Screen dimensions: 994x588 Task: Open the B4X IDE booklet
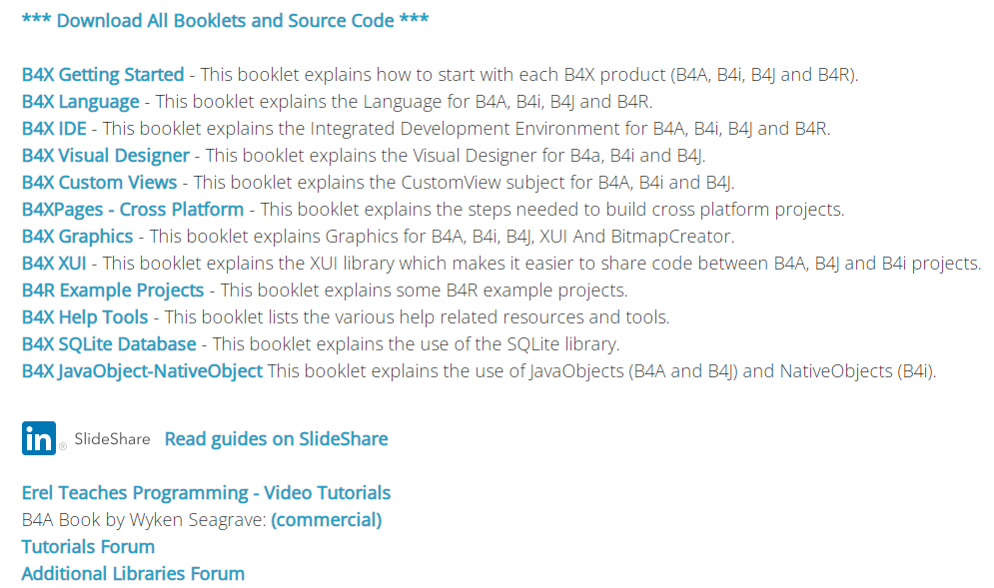pyautogui.click(x=54, y=128)
